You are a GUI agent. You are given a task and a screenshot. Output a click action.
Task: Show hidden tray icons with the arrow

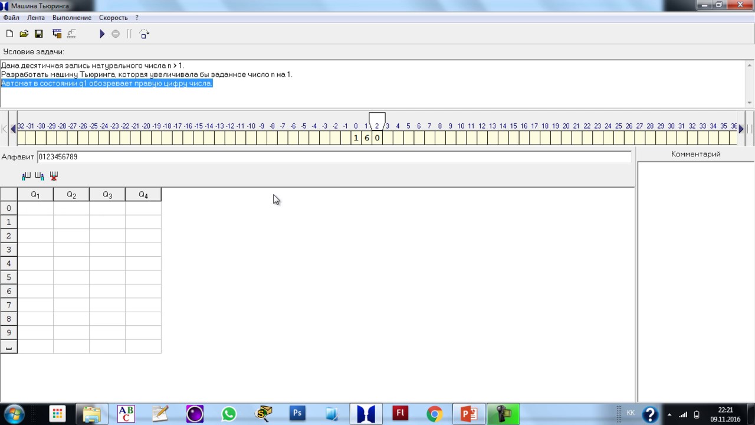tap(669, 414)
